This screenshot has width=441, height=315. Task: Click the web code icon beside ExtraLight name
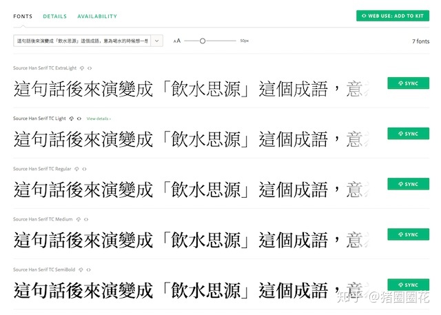pos(90,68)
